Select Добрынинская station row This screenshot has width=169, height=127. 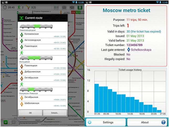[x=43, y=73]
